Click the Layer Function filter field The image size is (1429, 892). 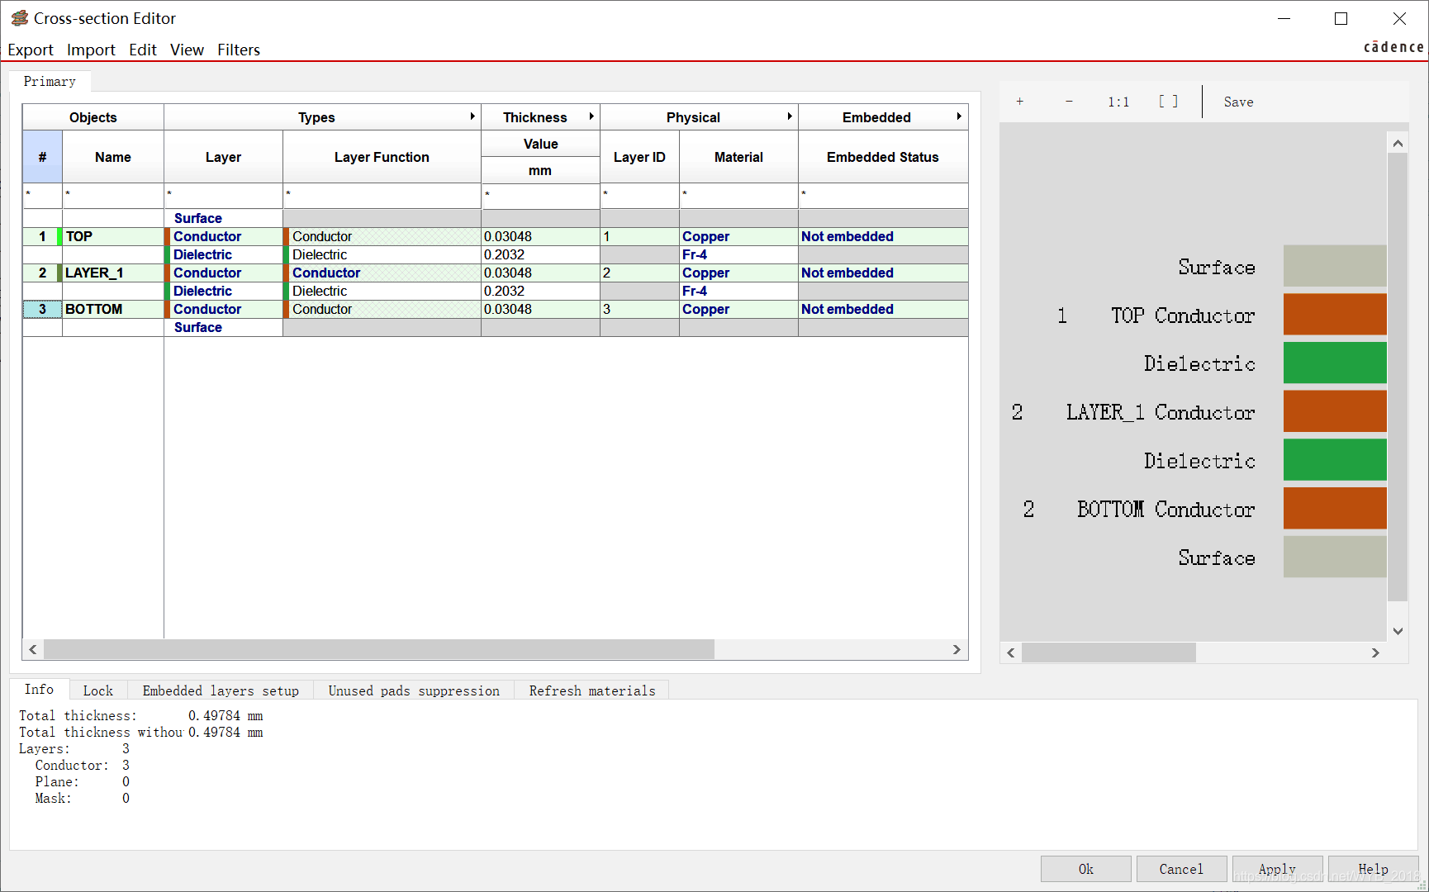[x=382, y=196]
